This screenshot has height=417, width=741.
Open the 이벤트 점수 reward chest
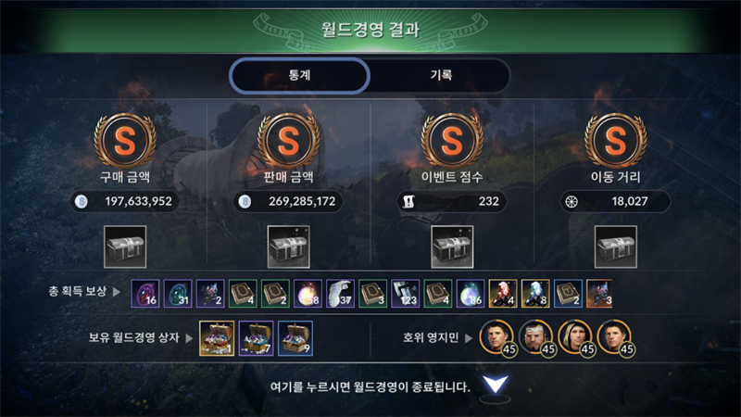452,246
